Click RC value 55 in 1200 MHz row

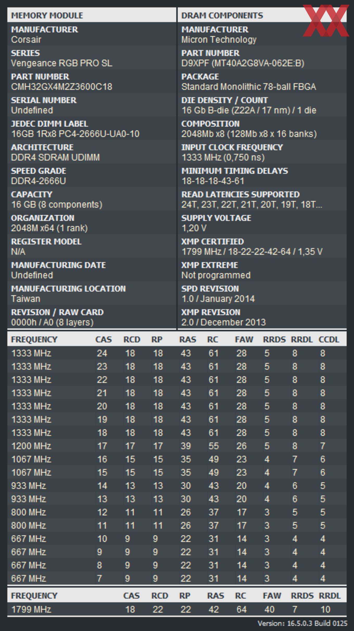213,446
